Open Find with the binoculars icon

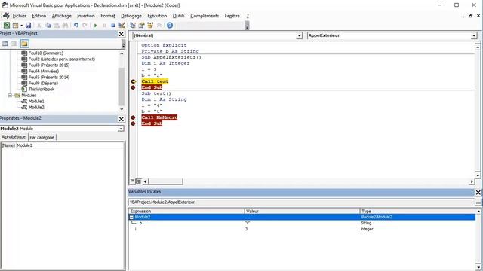pyautogui.click(x=65, y=25)
